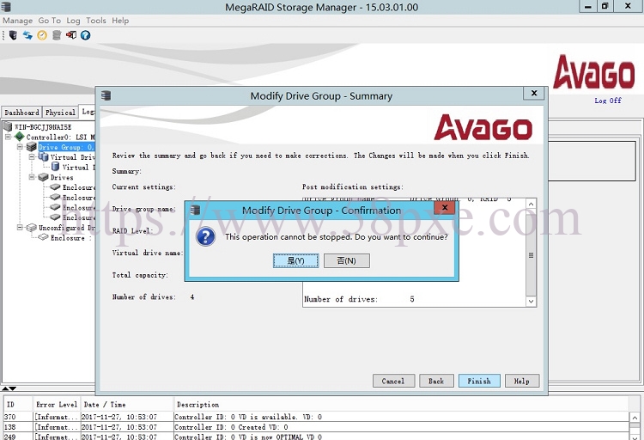Image resolution: width=644 pixels, height=440 pixels.
Task: Switch to the Physical tab
Action: point(60,113)
